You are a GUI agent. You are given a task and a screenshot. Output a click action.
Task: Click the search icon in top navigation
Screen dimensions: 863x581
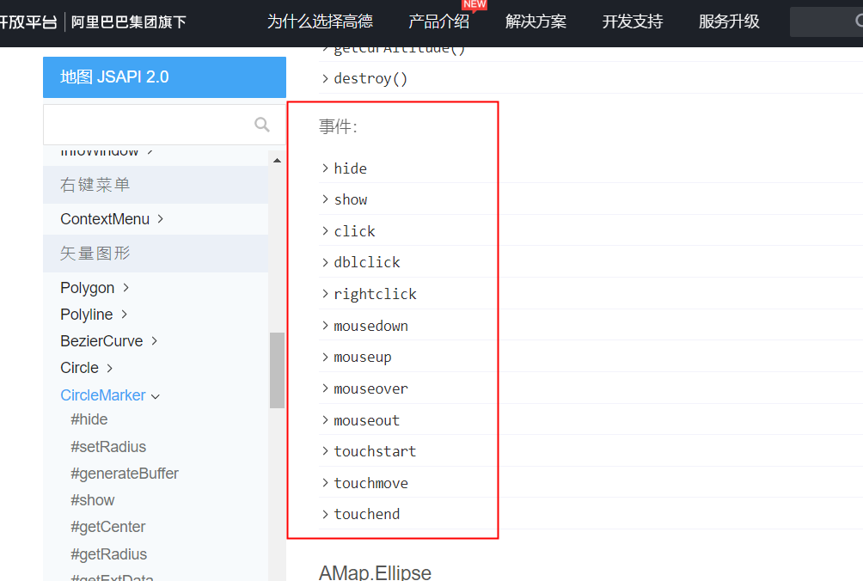click(860, 21)
